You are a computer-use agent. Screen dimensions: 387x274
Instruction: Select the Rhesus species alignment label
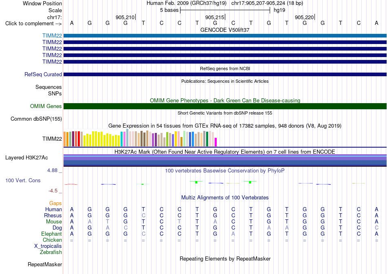pyautogui.click(x=53, y=215)
